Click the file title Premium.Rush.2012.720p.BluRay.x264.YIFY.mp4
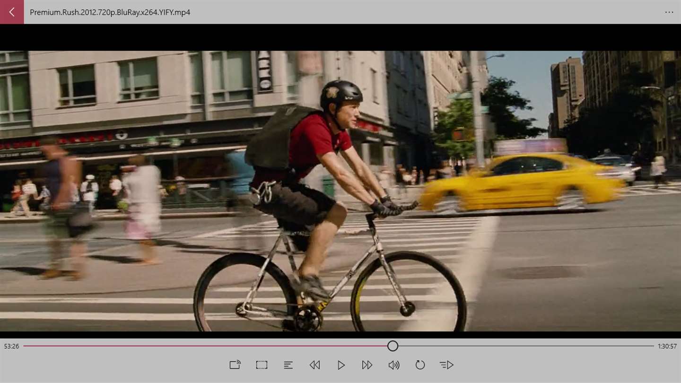 (x=110, y=12)
